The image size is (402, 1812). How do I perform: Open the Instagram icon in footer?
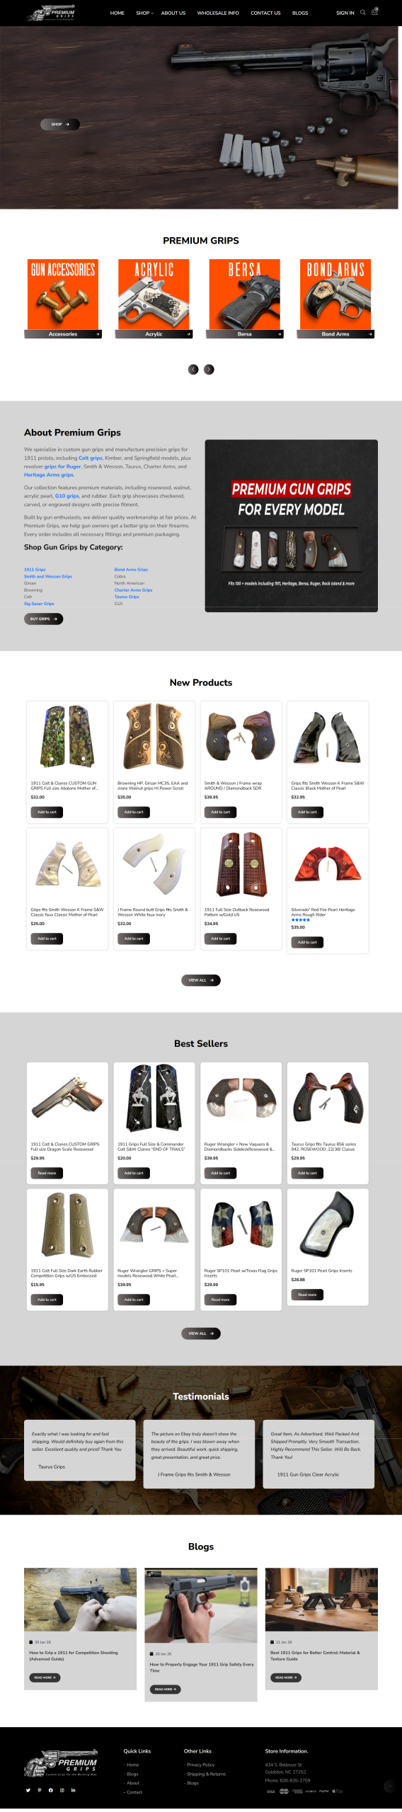pos(62,1790)
